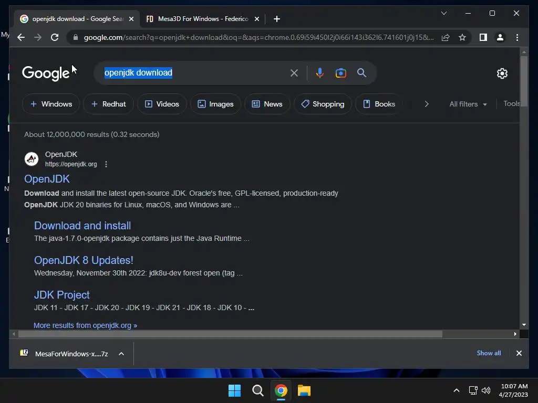Open Windows Start menu
This screenshot has height=403, width=538.
point(235,390)
